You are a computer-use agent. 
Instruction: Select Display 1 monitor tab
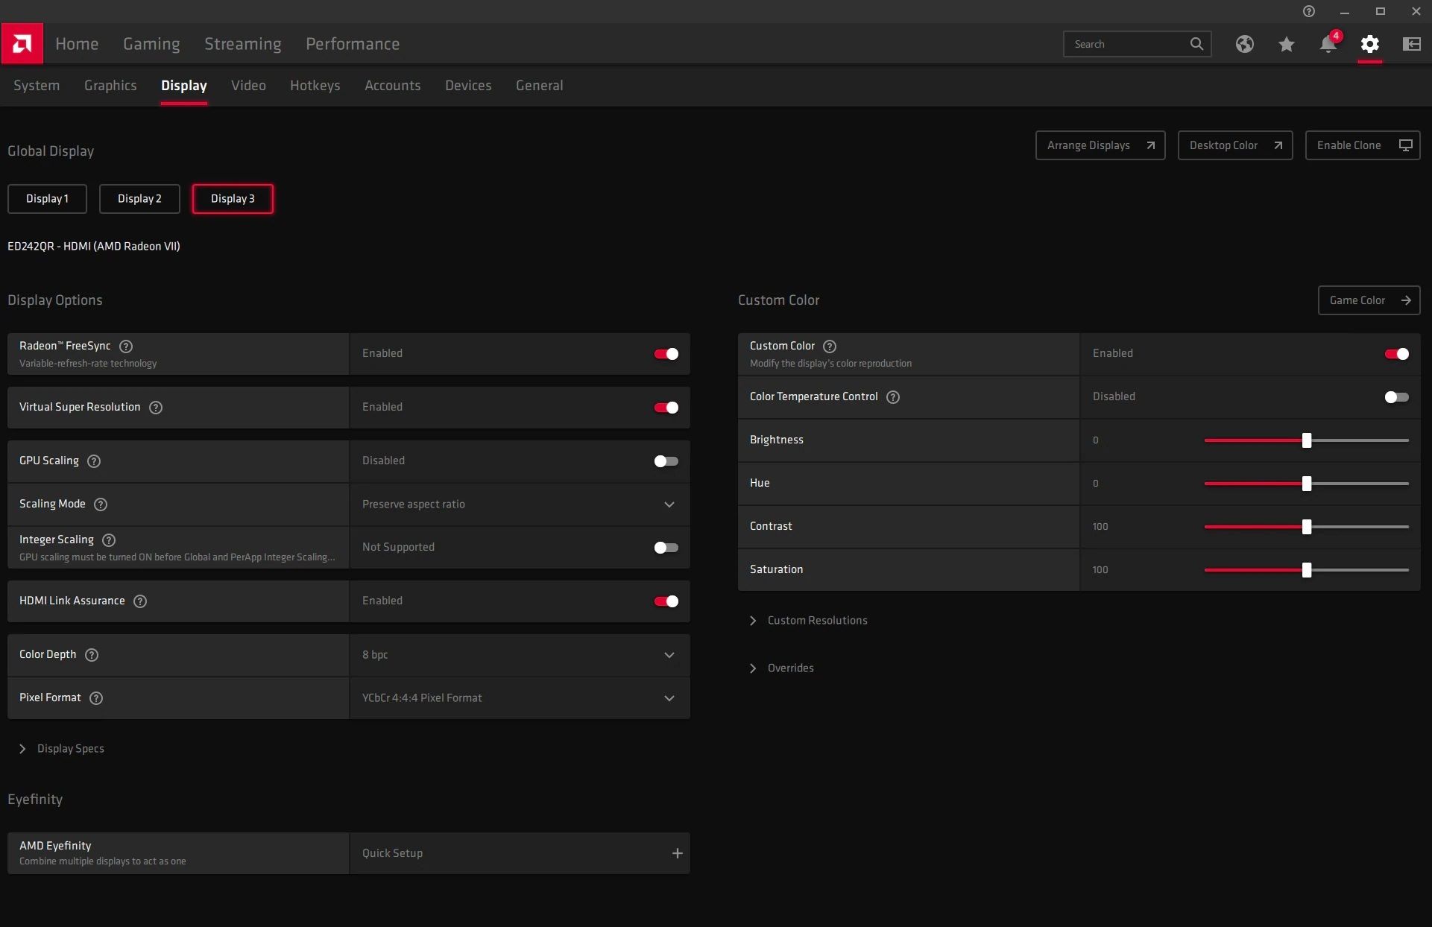point(47,197)
